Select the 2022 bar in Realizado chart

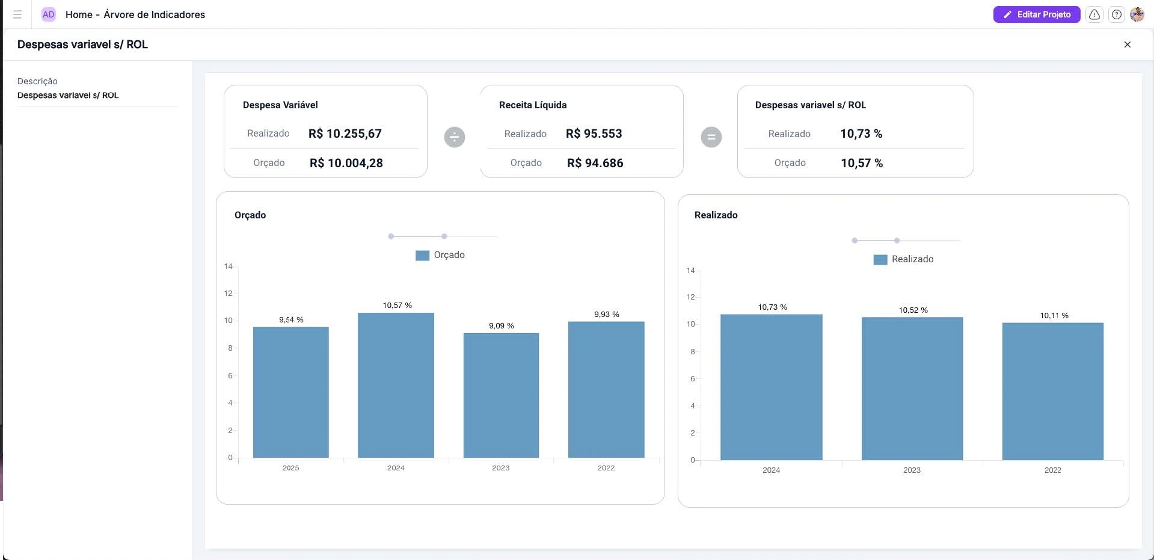click(1052, 391)
